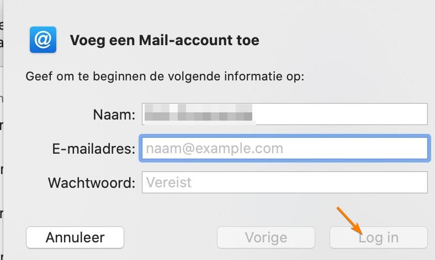Click the orange arrow pointing at Log in
Viewport: 435px width, 260px height.
(x=349, y=220)
